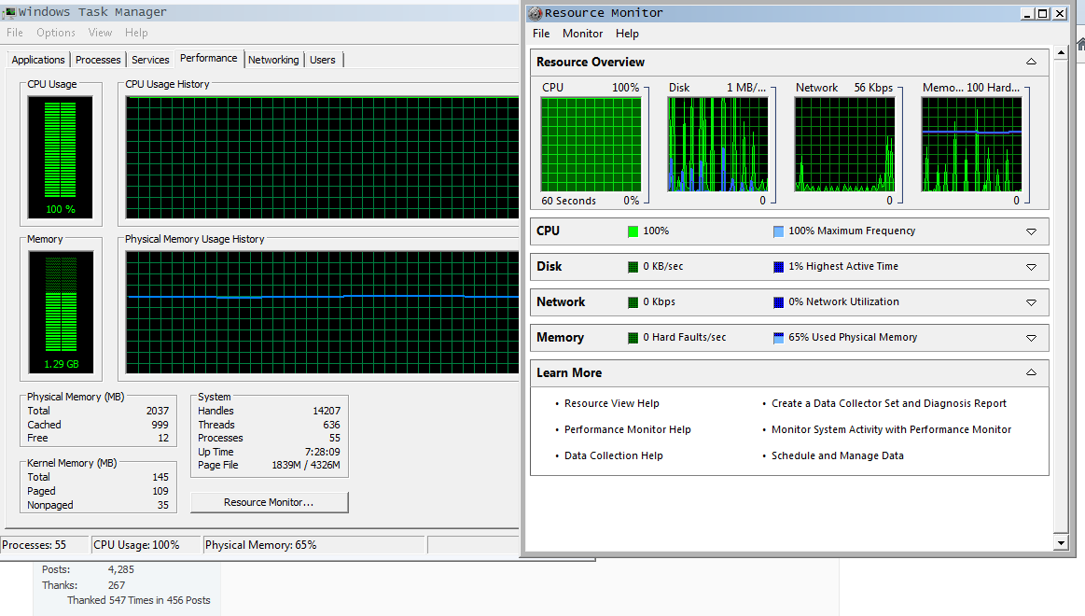Click the Hard Faults/sec green indicator
Image resolution: width=1085 pixels, height=616 pixels.
(x=633, y=338)
